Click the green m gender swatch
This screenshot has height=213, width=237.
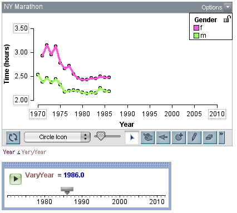(196, 36)
